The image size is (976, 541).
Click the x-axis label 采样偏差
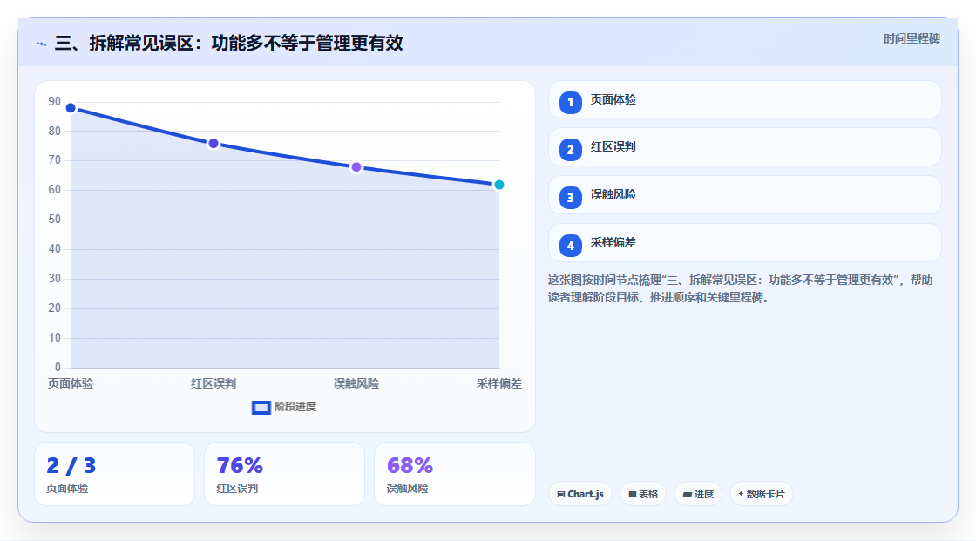[498, 383]
